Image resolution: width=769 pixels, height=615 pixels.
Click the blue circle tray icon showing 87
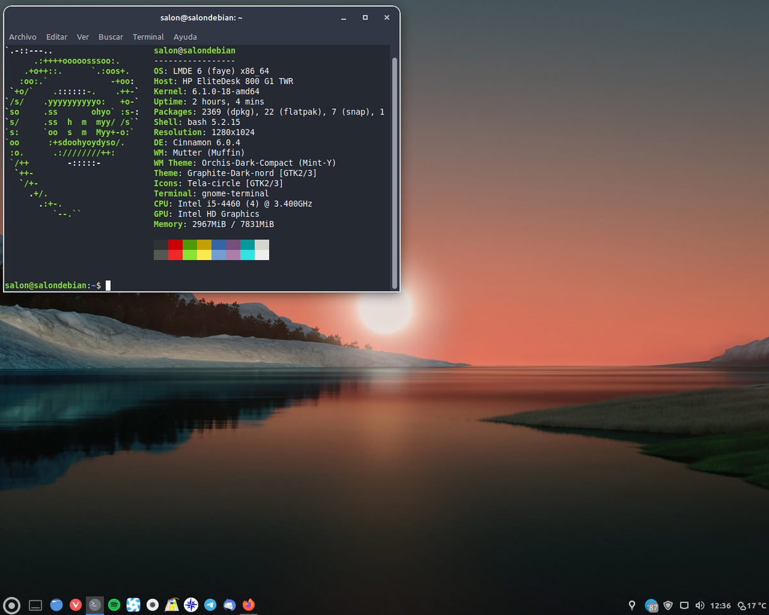click(x=652, y=605)
